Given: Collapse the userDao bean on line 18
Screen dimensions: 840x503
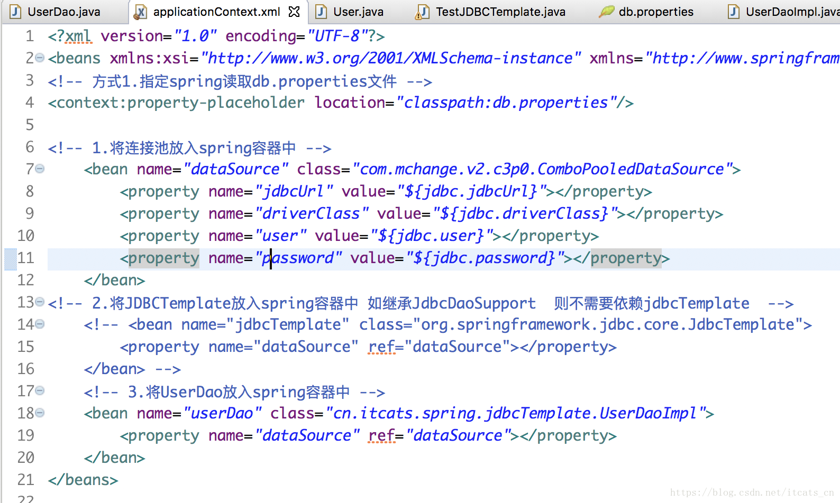Looking at the screenshot, I should [x=40, y=413].
